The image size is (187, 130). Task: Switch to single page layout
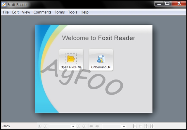click(135, 126)
